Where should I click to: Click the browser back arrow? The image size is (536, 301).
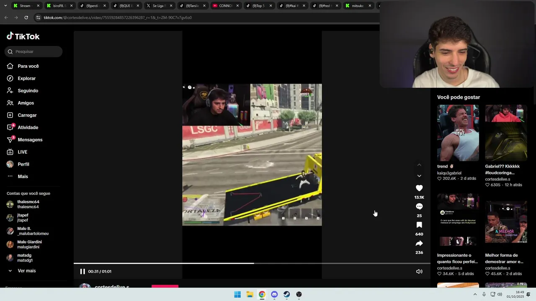pyautogui.click(x=6, y=18)
